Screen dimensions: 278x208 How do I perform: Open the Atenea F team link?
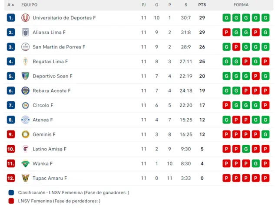43,120
